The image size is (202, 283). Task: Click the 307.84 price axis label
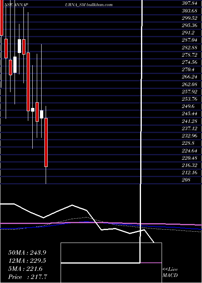coord(189,3)
